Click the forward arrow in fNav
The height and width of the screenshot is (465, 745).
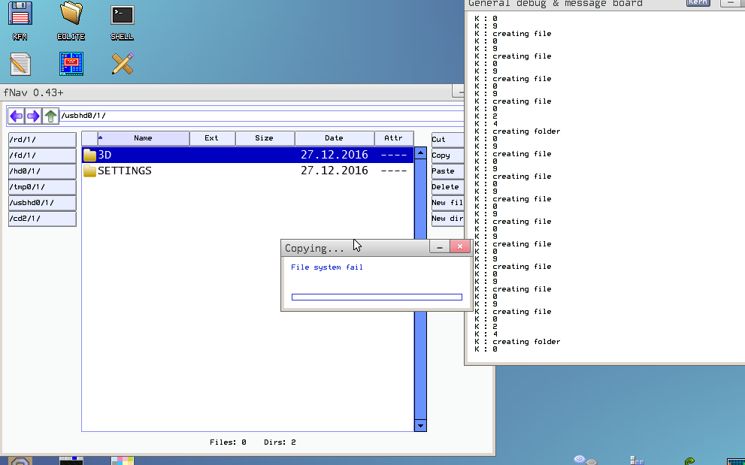click(33, 116)
